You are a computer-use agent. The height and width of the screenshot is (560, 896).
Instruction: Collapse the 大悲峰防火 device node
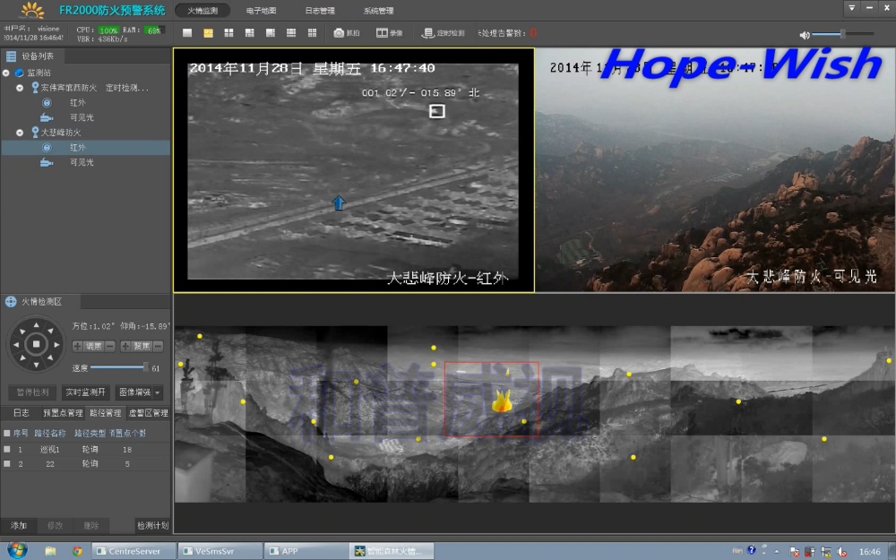point(20,133)
